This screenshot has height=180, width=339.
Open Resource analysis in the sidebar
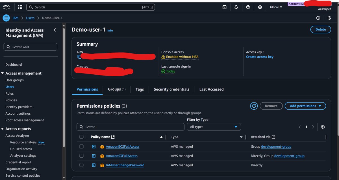(23, 142)
